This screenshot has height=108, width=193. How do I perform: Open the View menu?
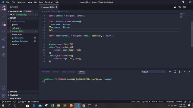click(30, 2)
